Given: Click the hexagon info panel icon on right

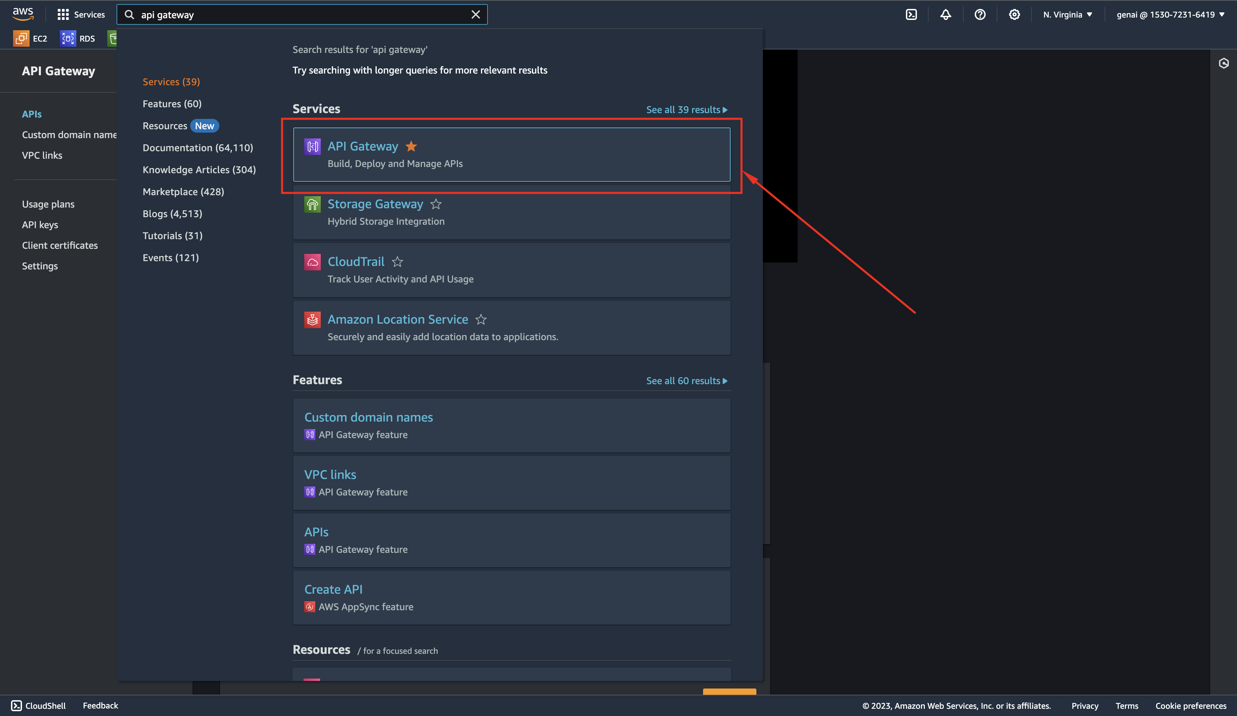Looking at the screenshot, I should (x=1223, y=63).
